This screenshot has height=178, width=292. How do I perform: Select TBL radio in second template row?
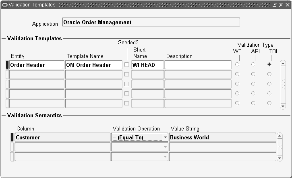click(269, 74)
